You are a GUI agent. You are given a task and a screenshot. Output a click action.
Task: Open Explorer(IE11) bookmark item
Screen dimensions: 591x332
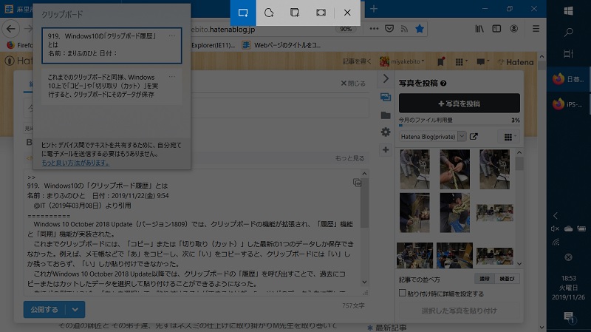click(x=213, y=45)
